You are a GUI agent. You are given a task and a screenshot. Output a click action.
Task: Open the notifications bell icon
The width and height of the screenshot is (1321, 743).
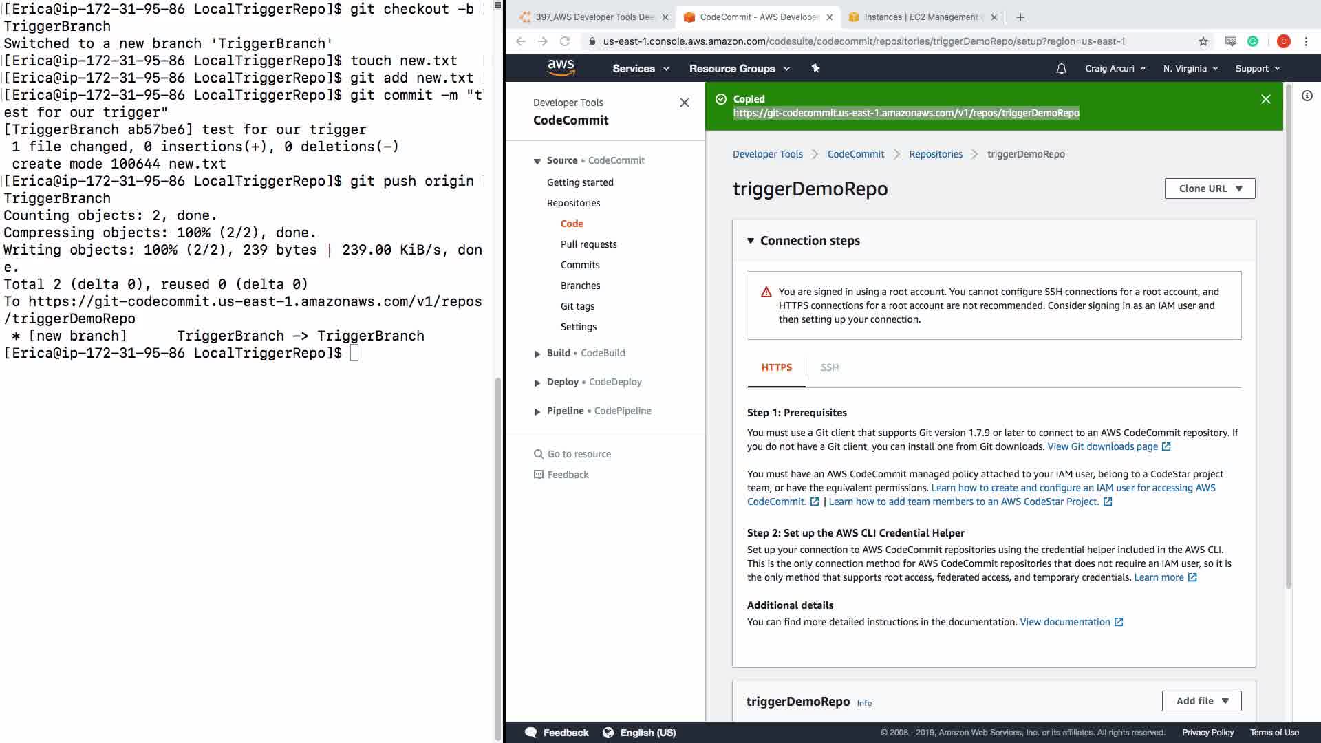(x=1061, y=68)
